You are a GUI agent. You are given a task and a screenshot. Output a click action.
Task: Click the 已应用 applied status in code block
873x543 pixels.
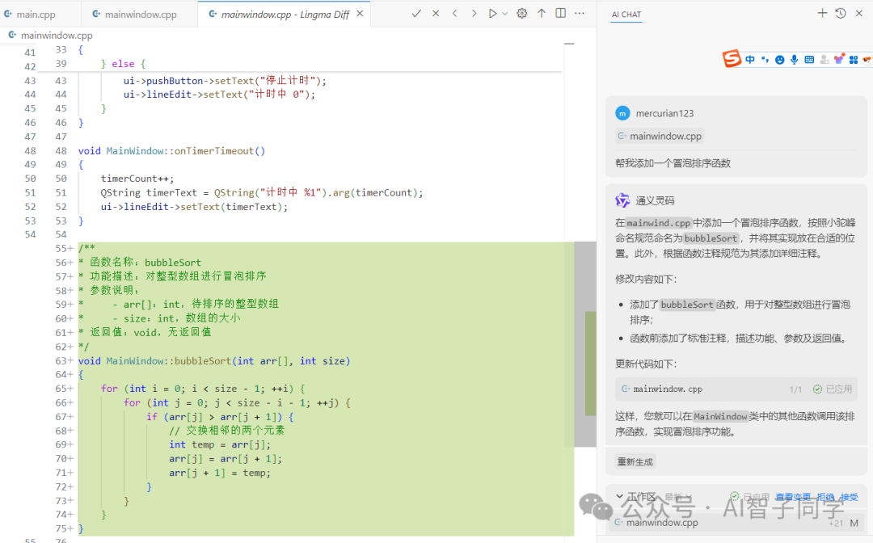[x=833, y=389]
